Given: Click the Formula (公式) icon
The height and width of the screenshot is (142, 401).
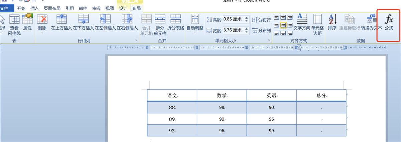Looking at the screenshot, I should coord(389,22).
